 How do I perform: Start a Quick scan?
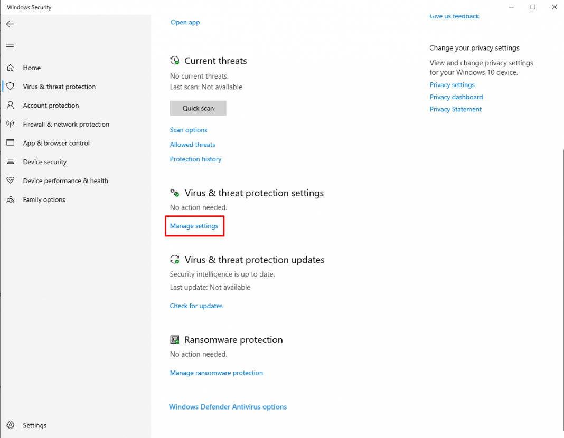point(198,108)
